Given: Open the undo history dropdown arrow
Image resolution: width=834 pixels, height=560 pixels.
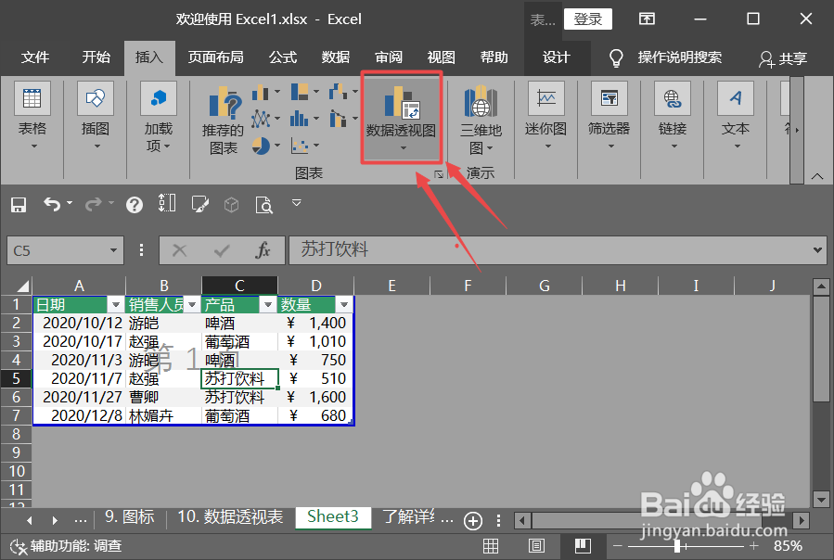Looking at the screenshot, I should click(70, 203).
